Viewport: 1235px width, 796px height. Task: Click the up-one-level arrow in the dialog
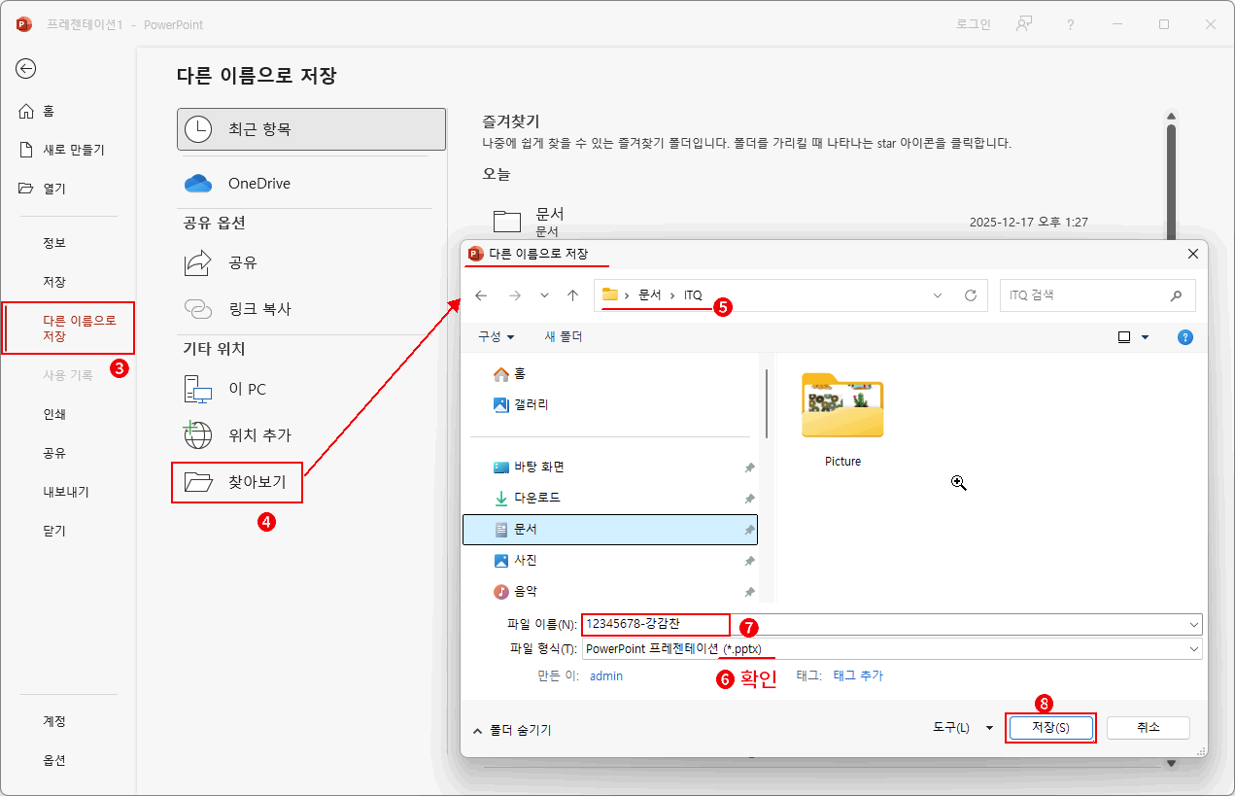(x=572, y=294)
